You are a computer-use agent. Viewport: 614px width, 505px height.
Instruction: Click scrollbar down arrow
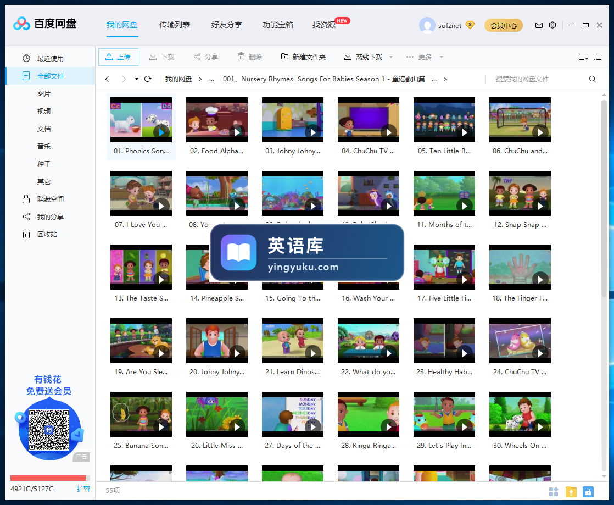(604, 476)
